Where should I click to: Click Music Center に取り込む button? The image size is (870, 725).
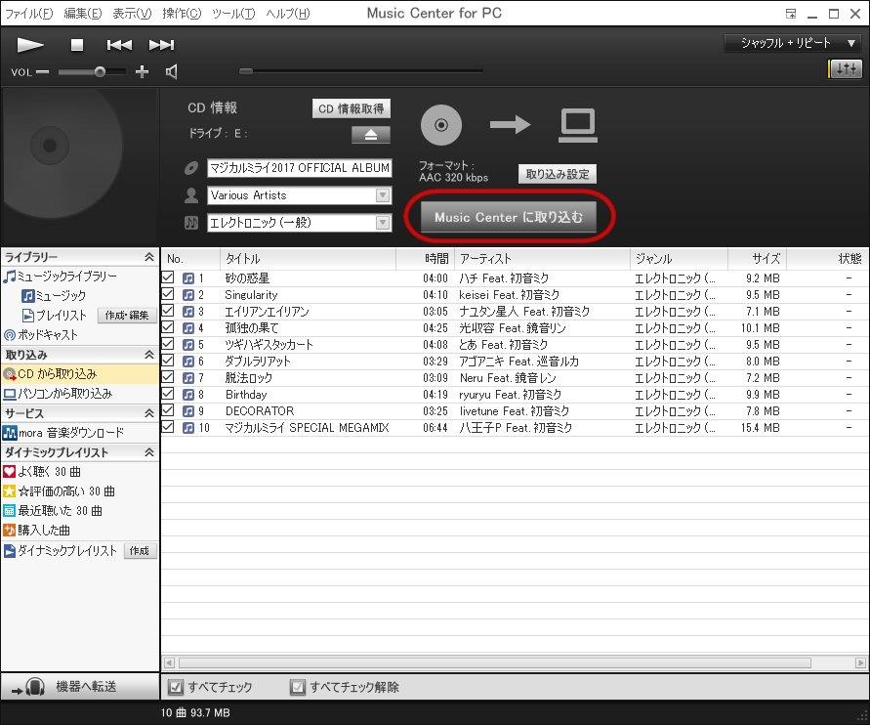509,218
